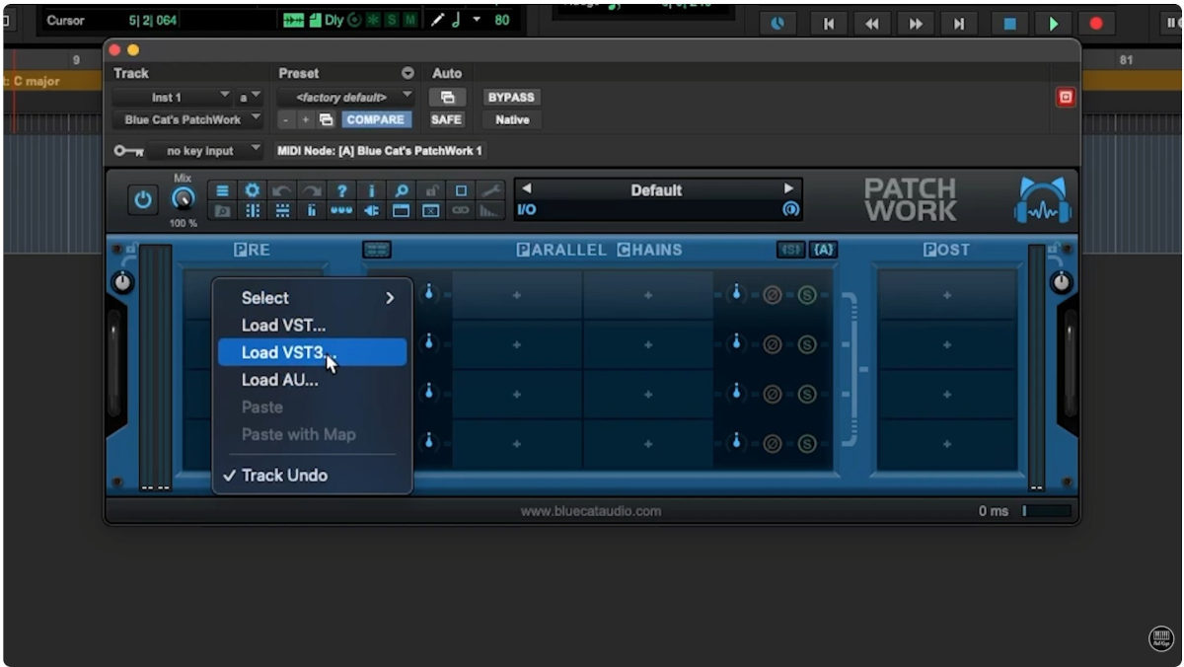Click the magnifier zoom icon
1184x667 pixels.
point(402,191)
